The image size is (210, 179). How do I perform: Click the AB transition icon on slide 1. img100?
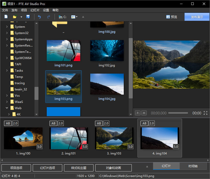tap(8, 123)
